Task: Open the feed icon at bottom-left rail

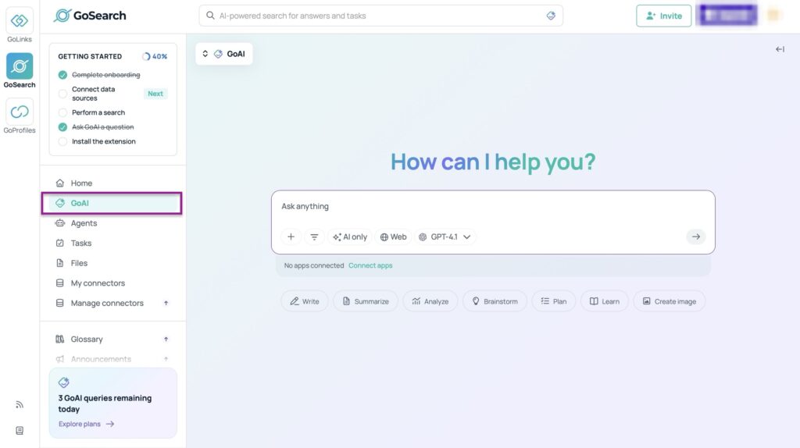Action: coord(20,404)
